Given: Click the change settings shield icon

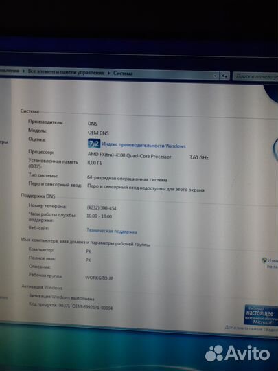Looking at the screenshot, I should [264, 260].
